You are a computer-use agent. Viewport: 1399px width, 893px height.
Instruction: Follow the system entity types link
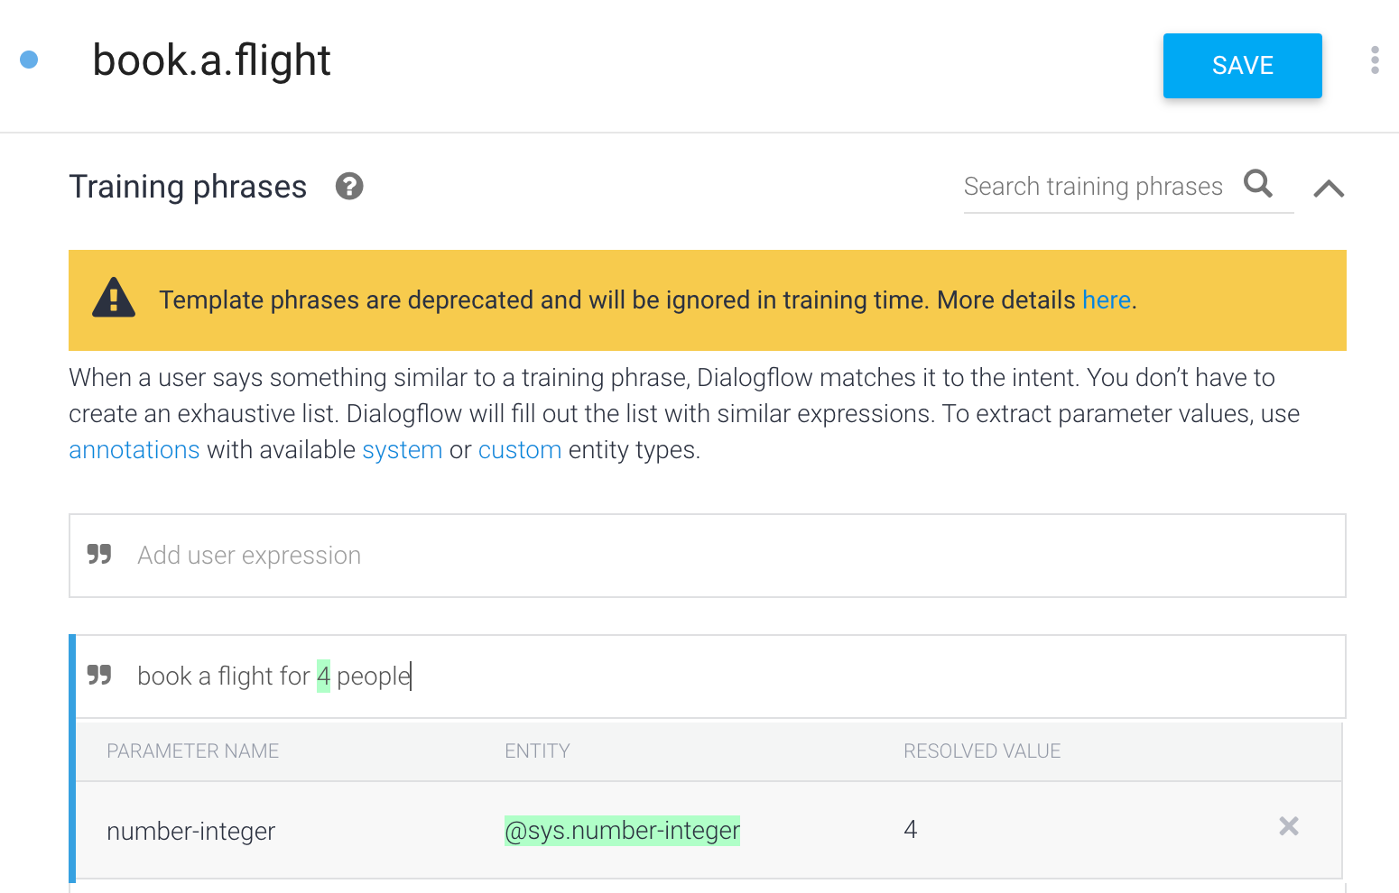pyautogui.click(x=403, y=450)
